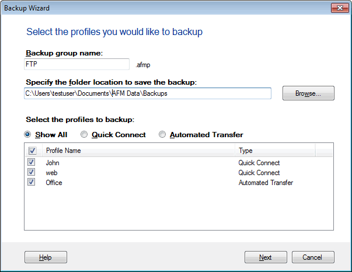This screenshot has width=352, height=272.
Task: Toggle the select-all checkbox in list header
Action: 32,151
